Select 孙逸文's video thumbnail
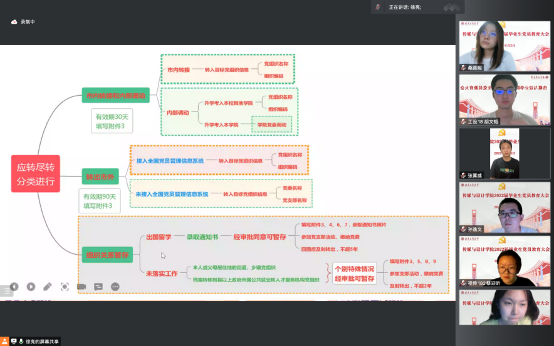554x346 pixels. click(504, 208)
